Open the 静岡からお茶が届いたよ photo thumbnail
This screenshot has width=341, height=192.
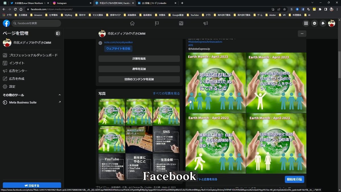[x=139, y=140]
